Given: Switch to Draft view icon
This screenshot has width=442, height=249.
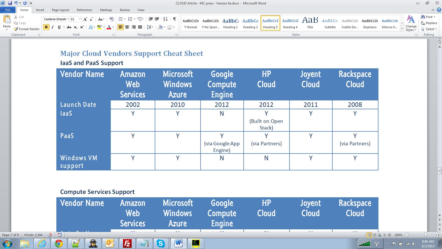Looking at the screenshot, I should pyautogui.click(x=390, y=235).
